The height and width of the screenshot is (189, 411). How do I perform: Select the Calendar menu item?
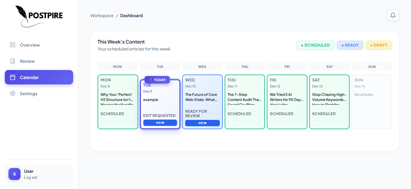tap(39, 77)
